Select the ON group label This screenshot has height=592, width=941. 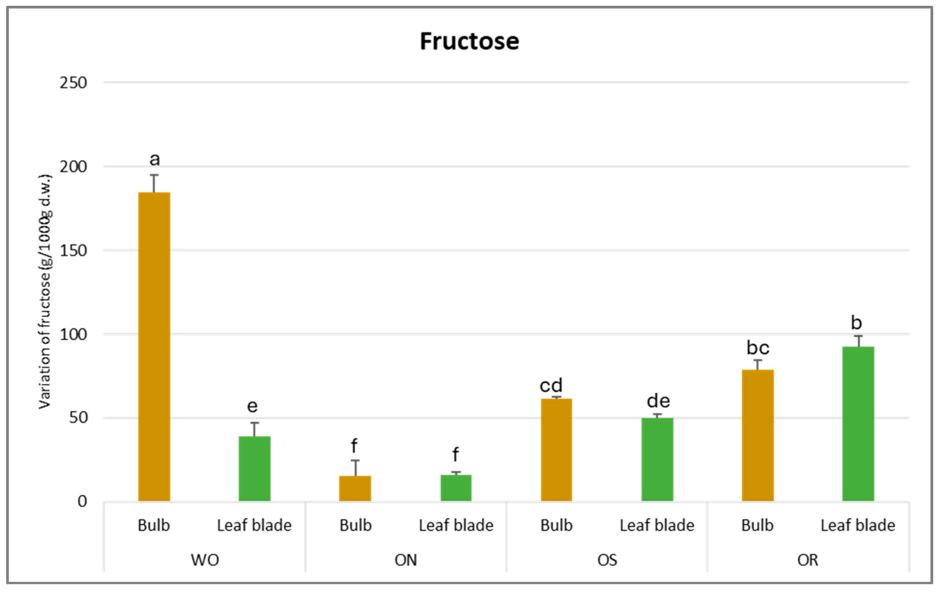[x=405, y=560]
